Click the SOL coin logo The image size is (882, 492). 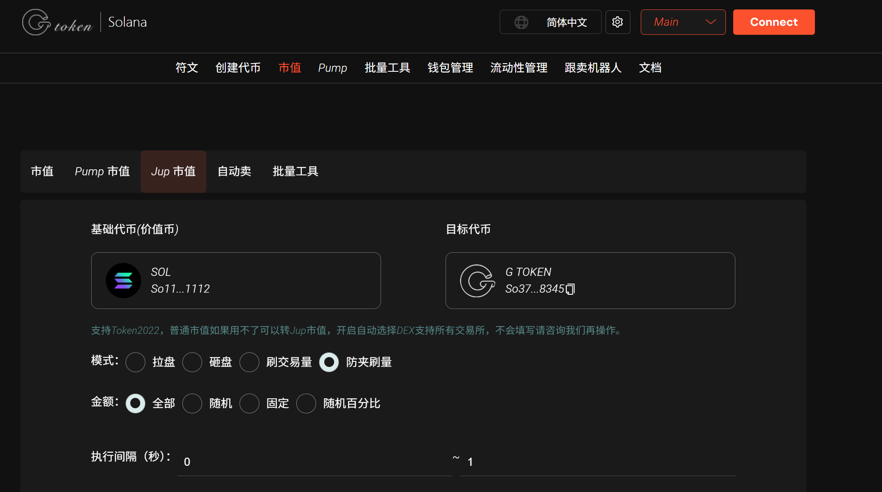pos(123,281)
